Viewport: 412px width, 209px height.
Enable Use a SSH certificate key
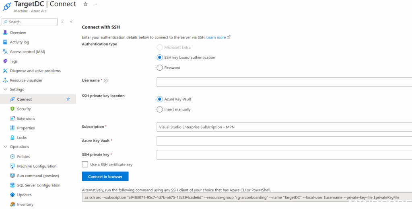pos(85,164)
